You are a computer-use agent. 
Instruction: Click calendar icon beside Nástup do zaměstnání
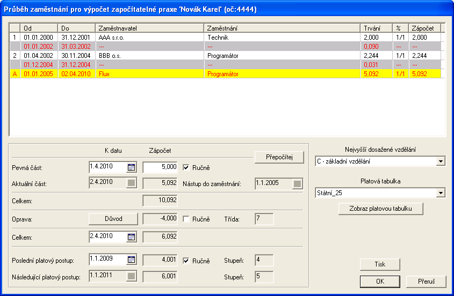[x=297, y=184]
